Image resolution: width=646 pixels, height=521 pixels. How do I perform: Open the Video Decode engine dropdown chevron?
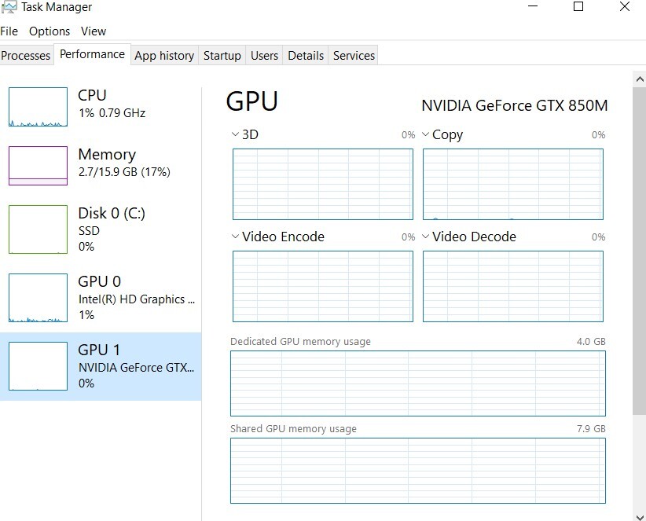tap(426, 237)
